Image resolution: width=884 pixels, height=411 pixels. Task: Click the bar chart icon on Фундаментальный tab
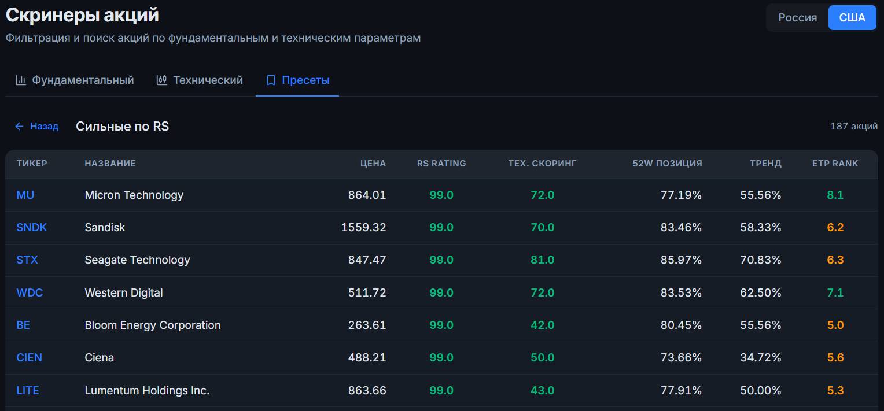[21, 80]
